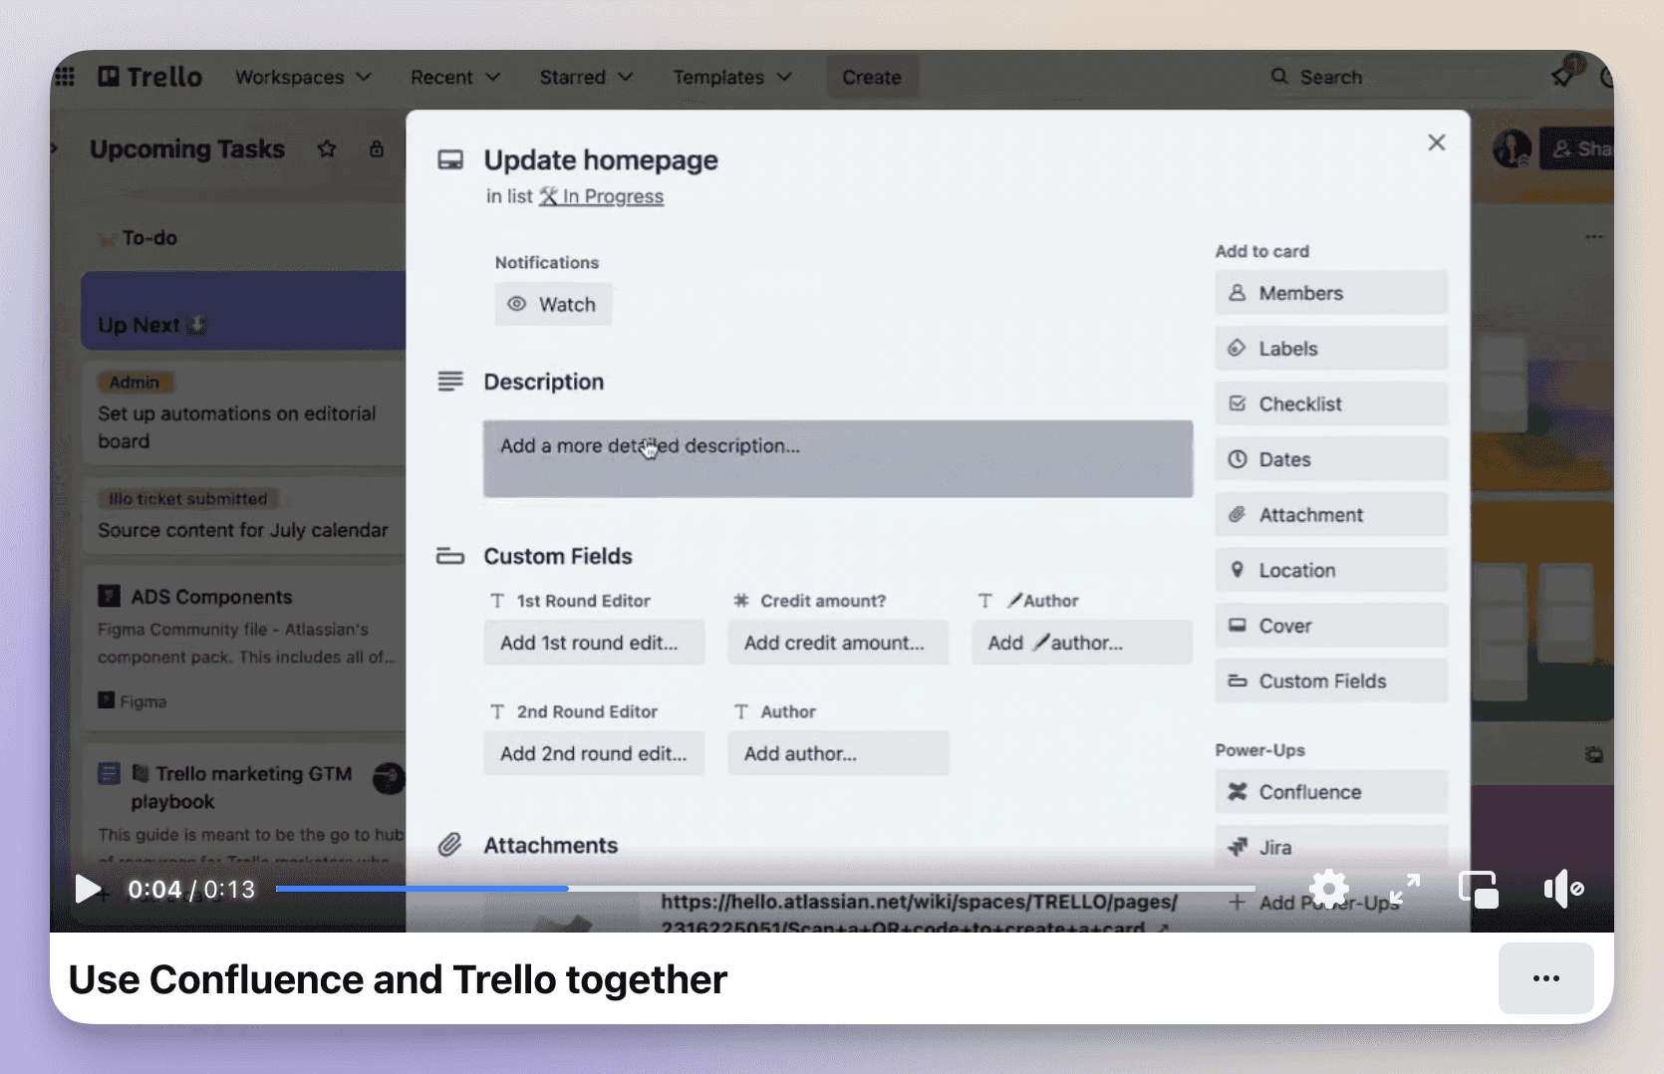Viewport: 1664px width, 1074px height.
Task: Click the Confluence logo icon
Action: 1238,791
